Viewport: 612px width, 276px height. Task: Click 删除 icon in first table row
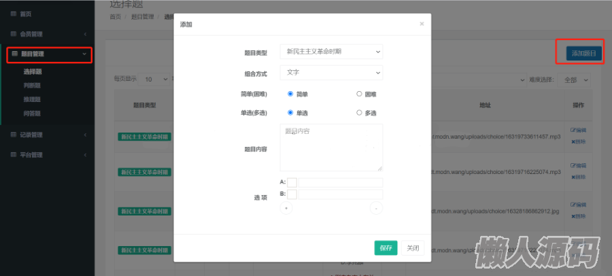pyautogui.click(x=577, y=141)
